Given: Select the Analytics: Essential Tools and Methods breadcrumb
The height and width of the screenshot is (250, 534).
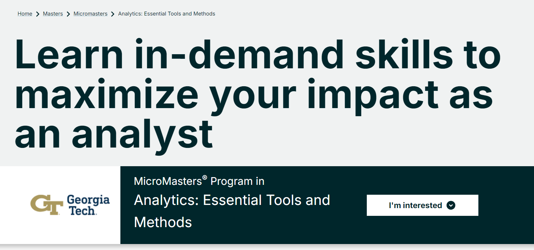Looking at the screenshot, I should tap(167, 13).
